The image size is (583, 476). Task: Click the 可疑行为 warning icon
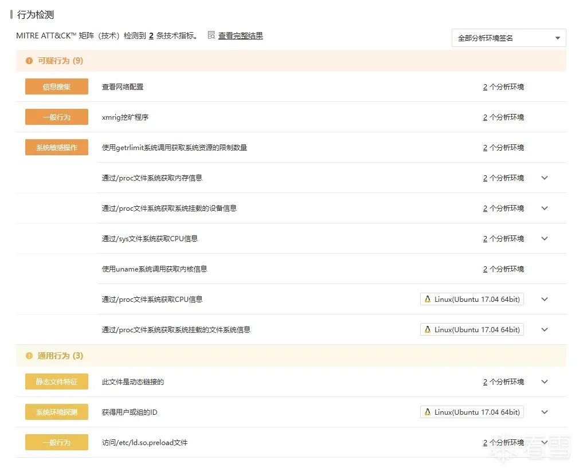click(x=29, y=61)
